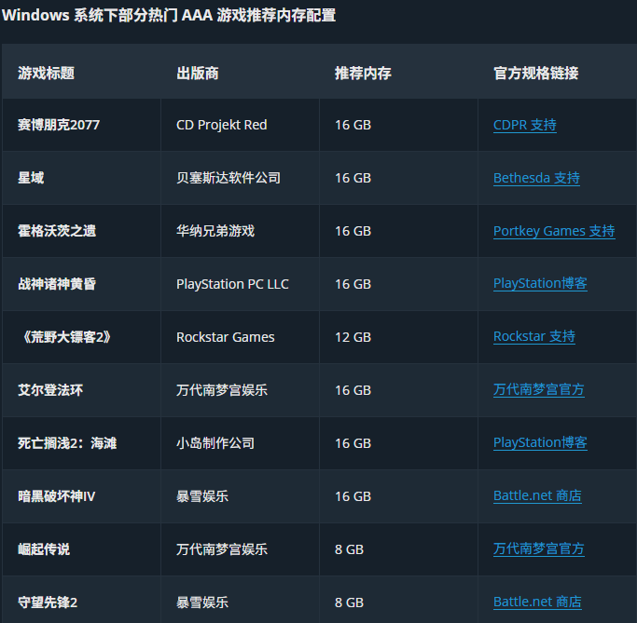Click 万代南梦宫娱乐 publisher in 艾尔登法环 row

pyautogui.click(x=222, y=390)
